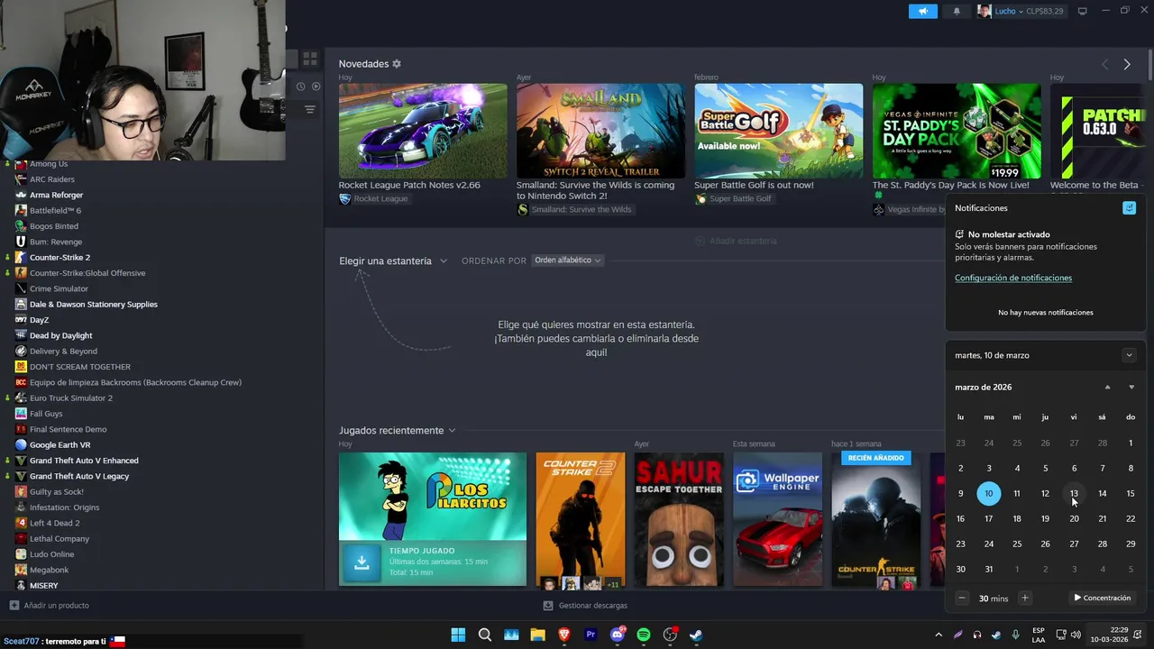
Task: Click the ready-to-play filter icon
Action: (x=316, y=87)
